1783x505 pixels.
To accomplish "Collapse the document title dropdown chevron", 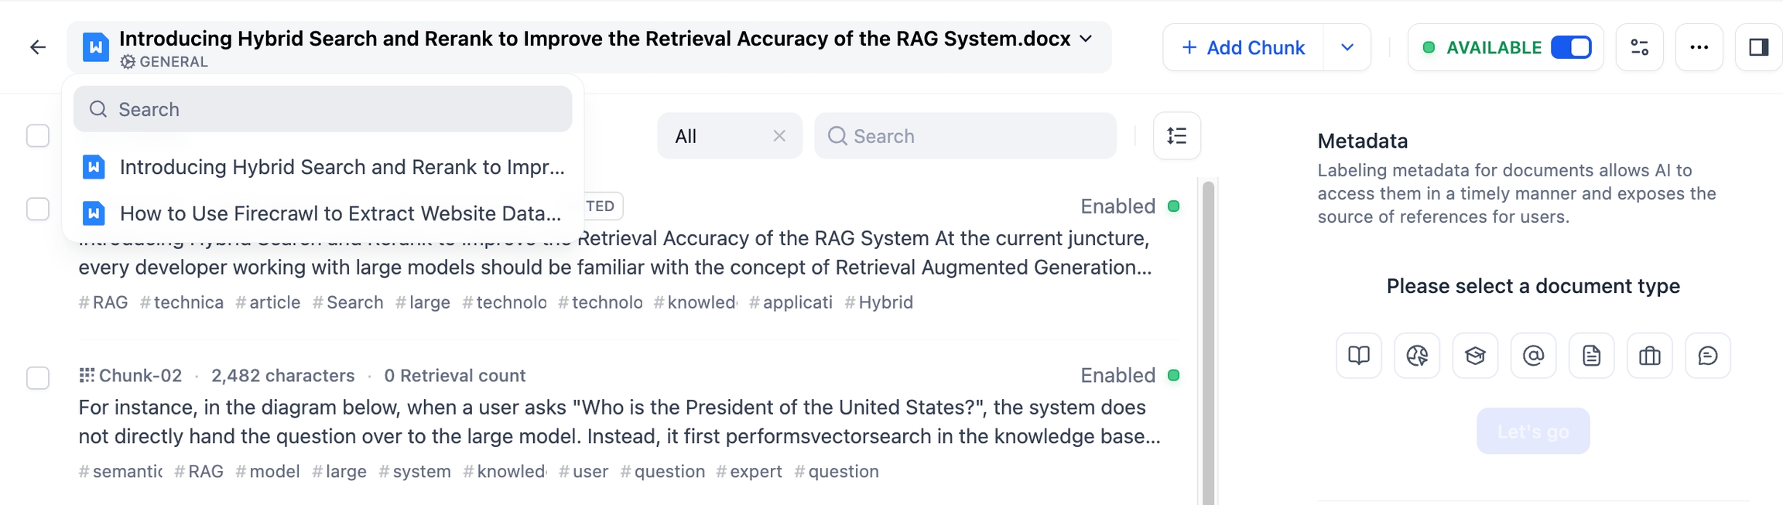I will pyautogui.click(x=1086, y=39).
